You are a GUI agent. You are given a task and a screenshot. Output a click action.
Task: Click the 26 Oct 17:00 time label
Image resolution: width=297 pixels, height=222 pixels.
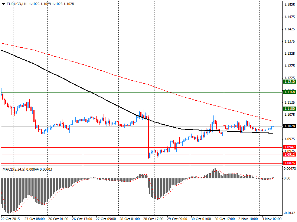[82, 219]
